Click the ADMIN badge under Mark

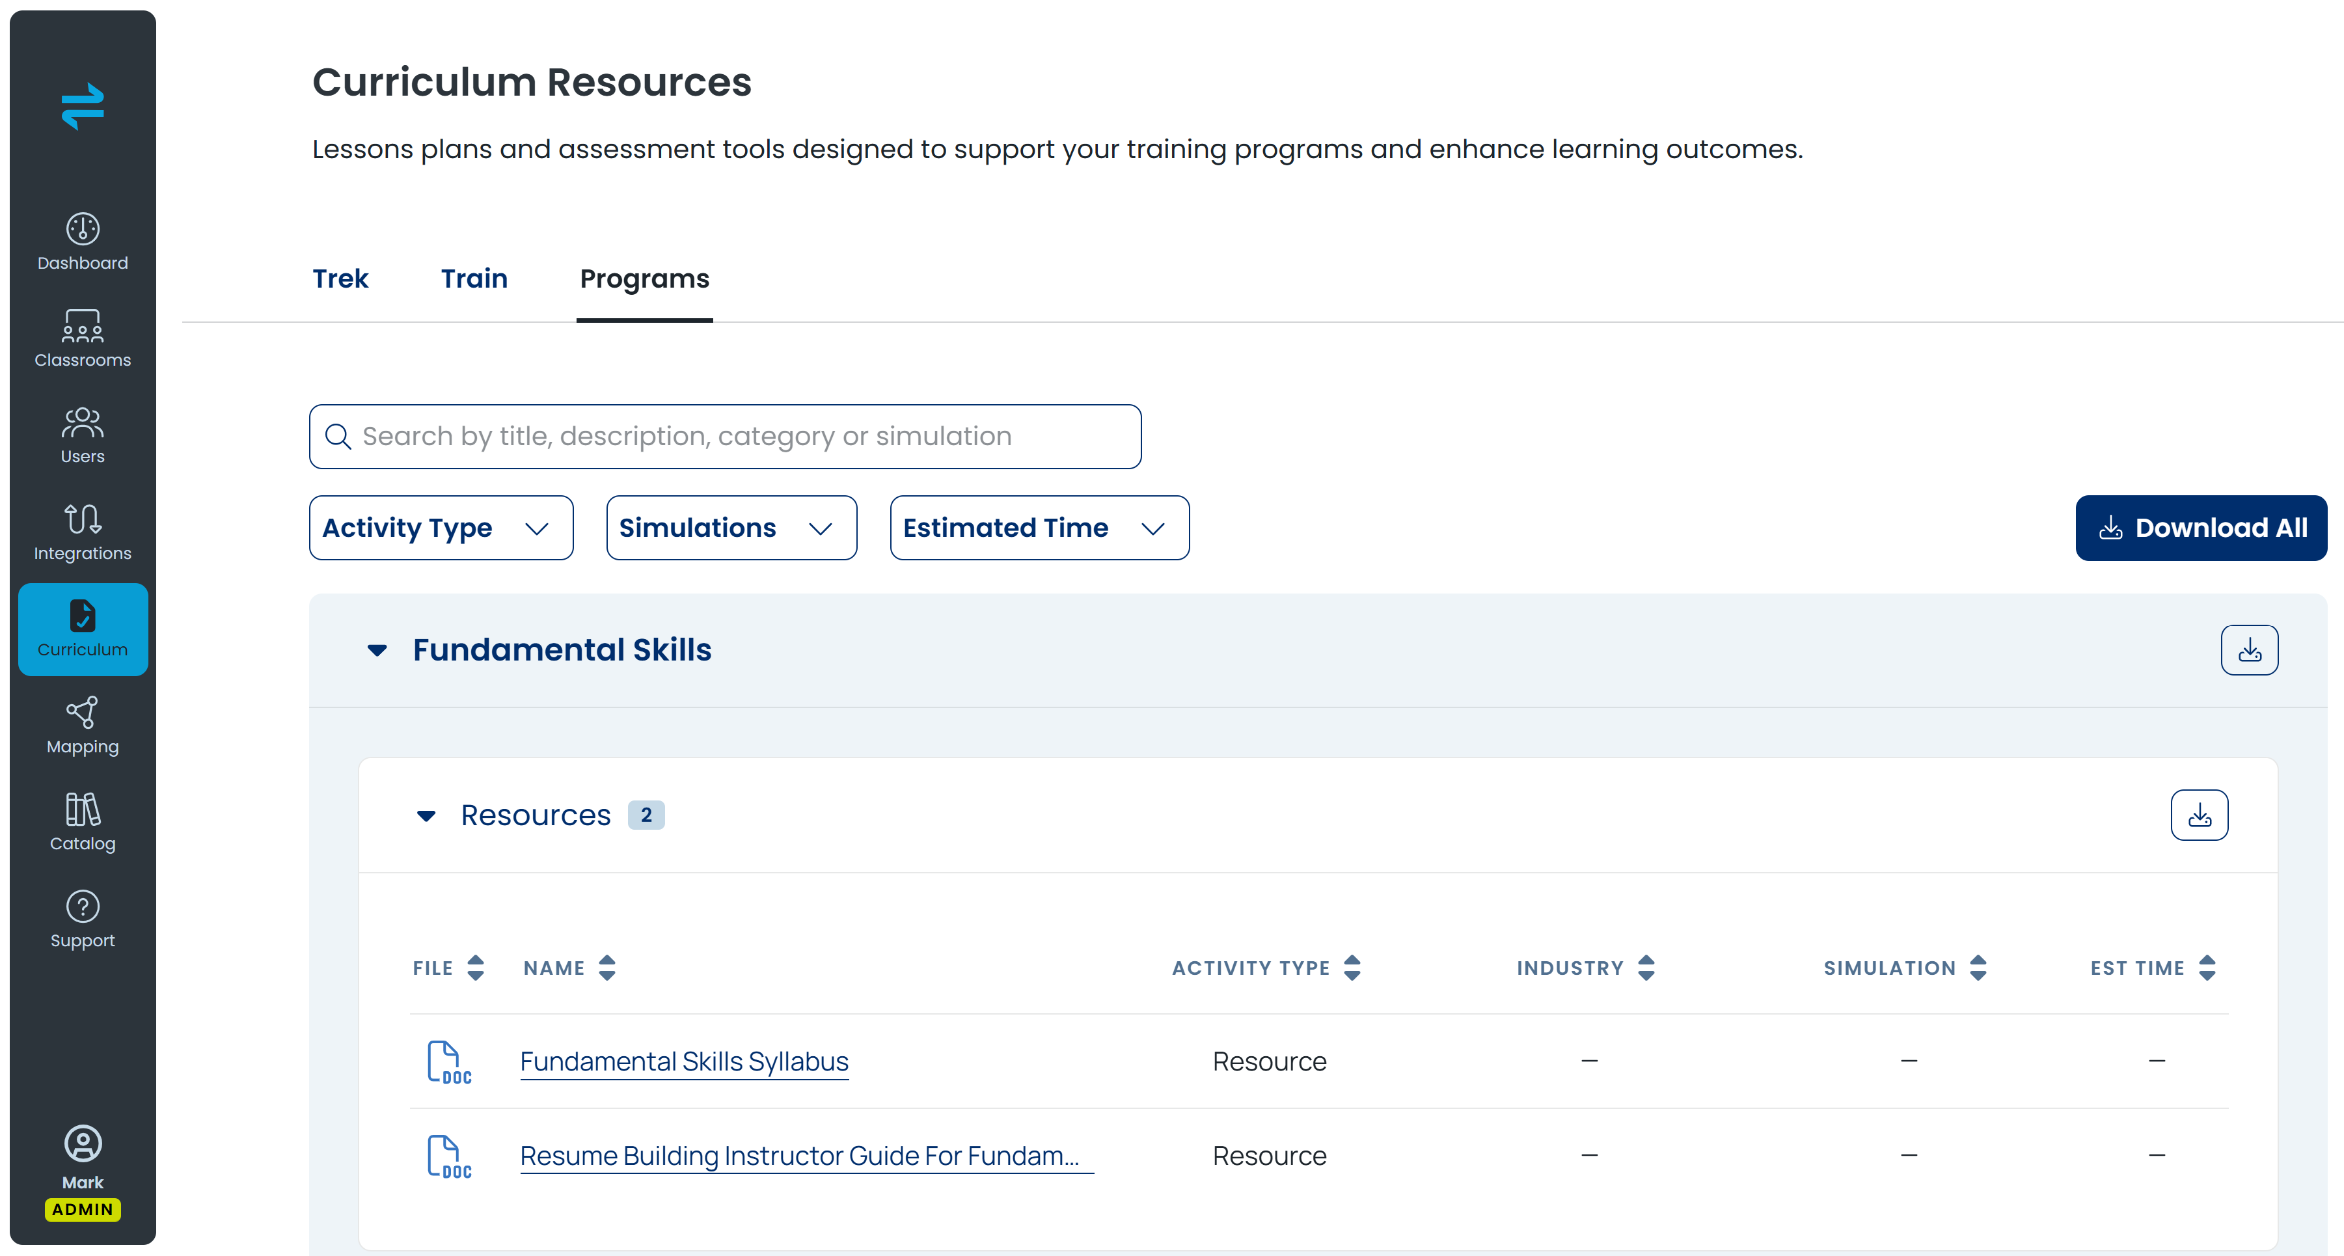tap(83, 1210)
